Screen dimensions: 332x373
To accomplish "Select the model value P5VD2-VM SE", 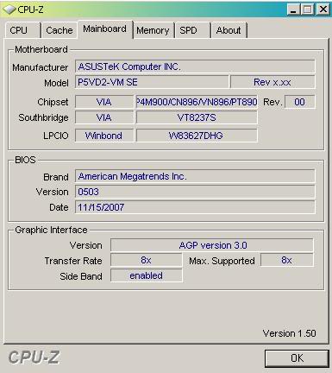I will (x=152, y=82).
